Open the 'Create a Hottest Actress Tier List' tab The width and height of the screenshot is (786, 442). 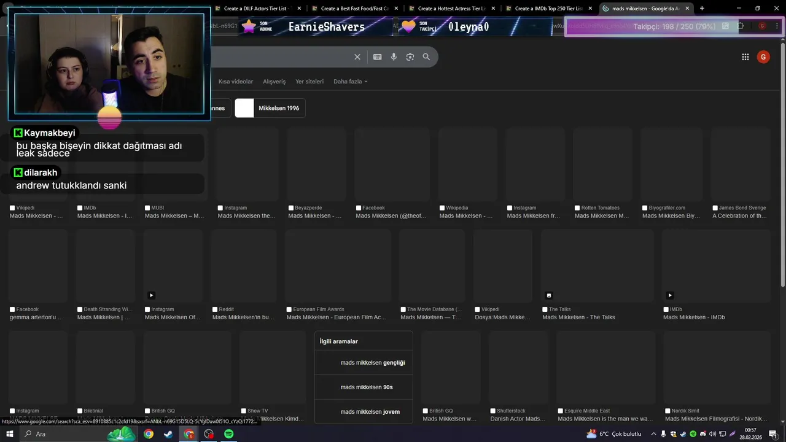pyautogui.click(x=451, y=9)
